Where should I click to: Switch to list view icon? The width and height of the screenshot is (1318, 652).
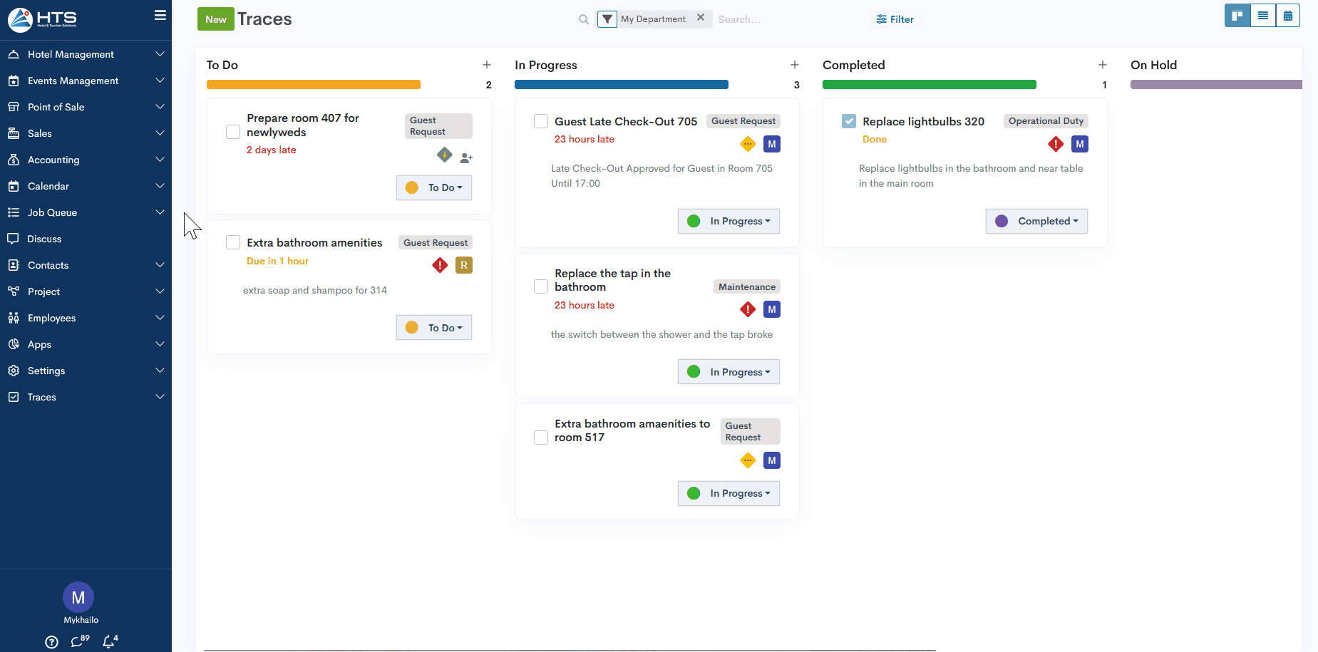coord(1262,16)
